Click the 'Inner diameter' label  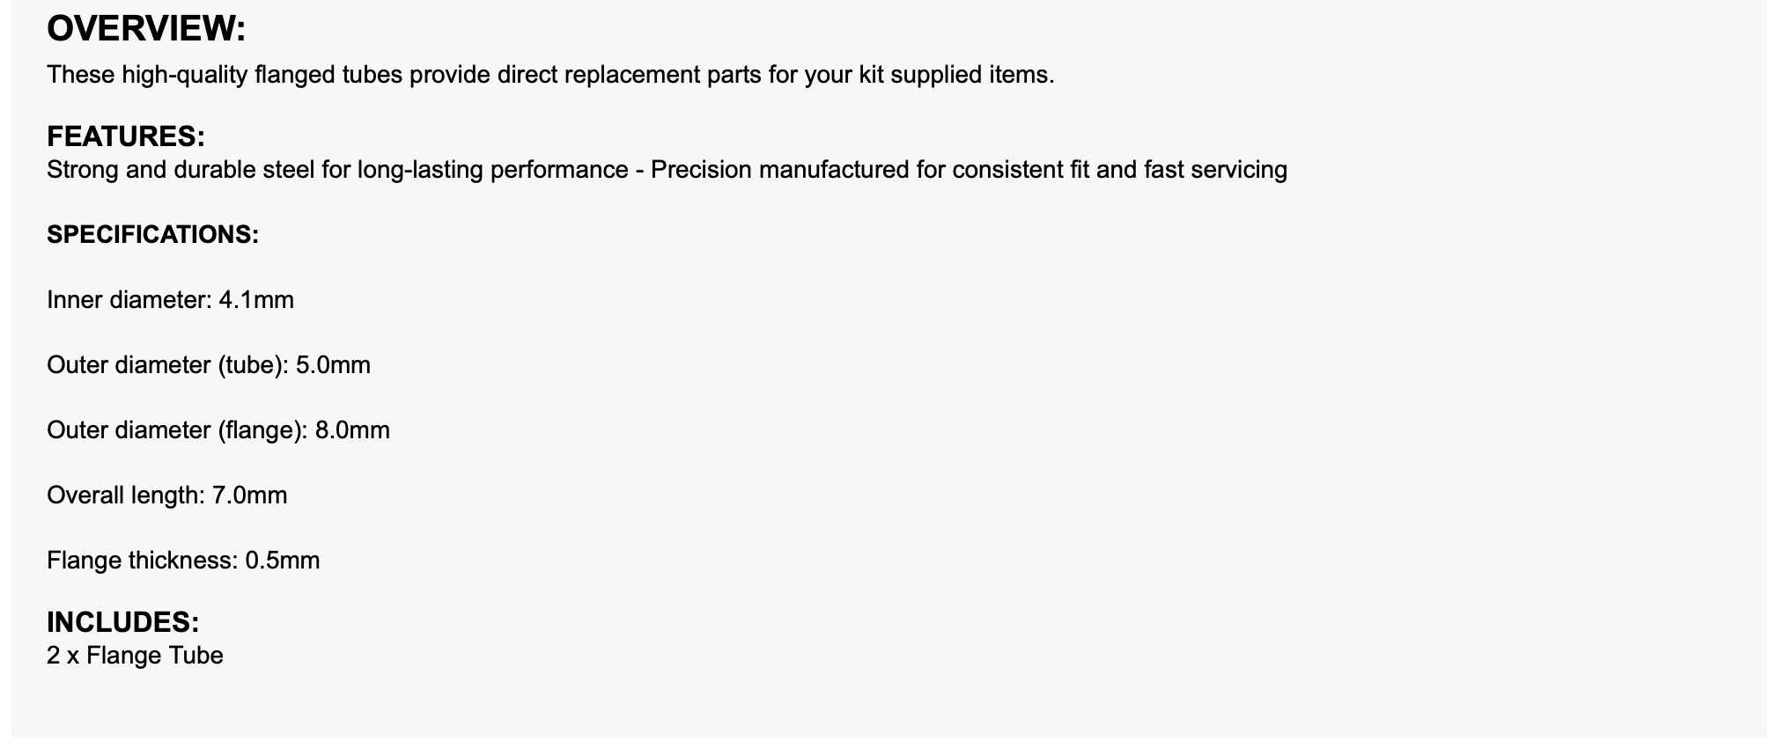click(129, 300)
